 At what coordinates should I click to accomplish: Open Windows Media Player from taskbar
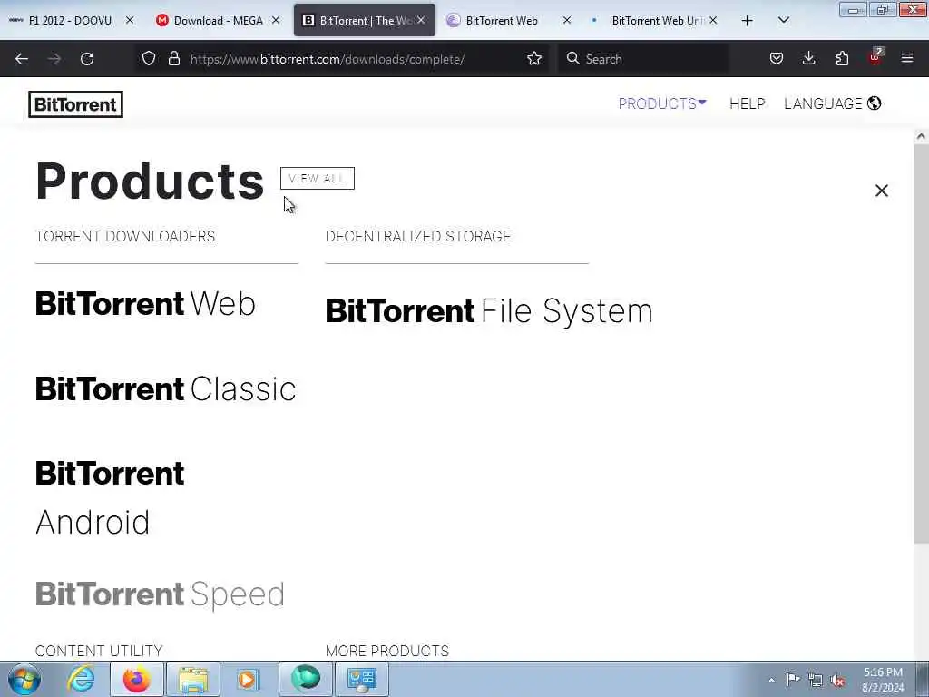click(x=248, y=679)
